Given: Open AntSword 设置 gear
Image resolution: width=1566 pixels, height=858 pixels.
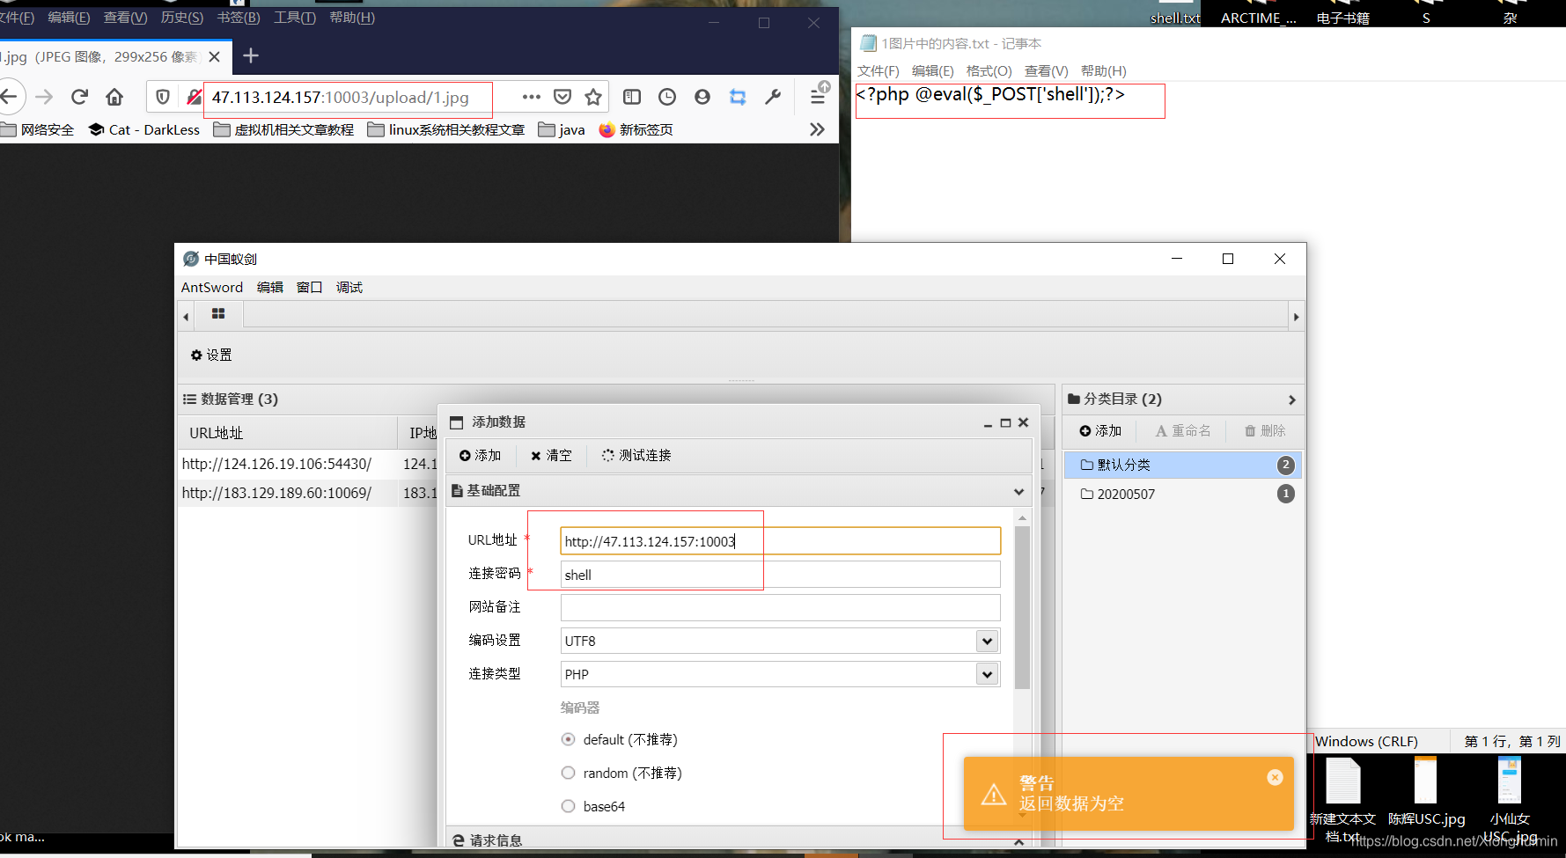Looking at the screenshot, I should click(x=211, y=355).
